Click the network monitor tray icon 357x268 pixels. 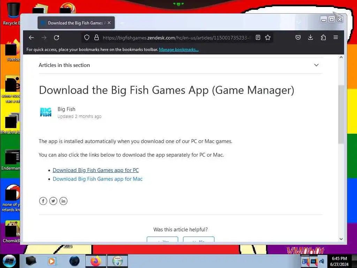(313, 262)
